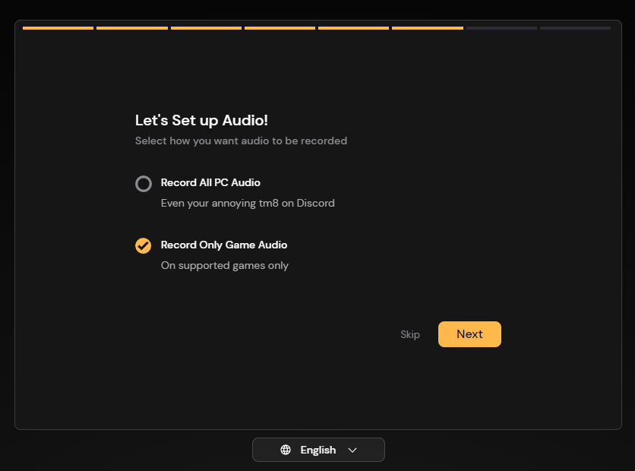Viewport: 635px width, 471px height.
Task: Click "On supported games only" description
Action: (225, 265)
